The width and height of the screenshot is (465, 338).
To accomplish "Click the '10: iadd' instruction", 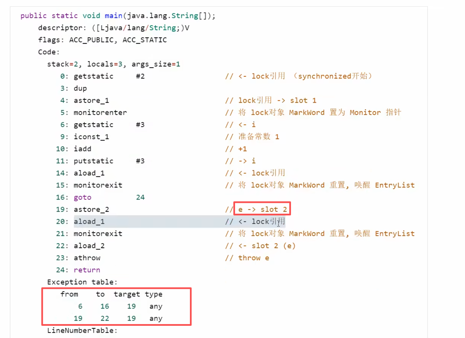I will (x=74, y=149).
